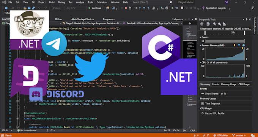Toggle the Bookmark toolbar icon
The height and width of the screenshot is (137, 258).
(x=182, y=8)
